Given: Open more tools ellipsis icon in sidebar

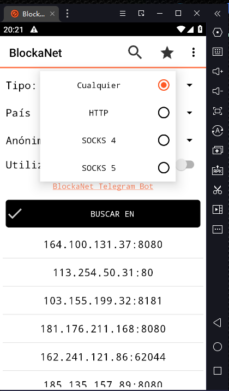Looking at the screenshot, I should click(x=218, y=229).
